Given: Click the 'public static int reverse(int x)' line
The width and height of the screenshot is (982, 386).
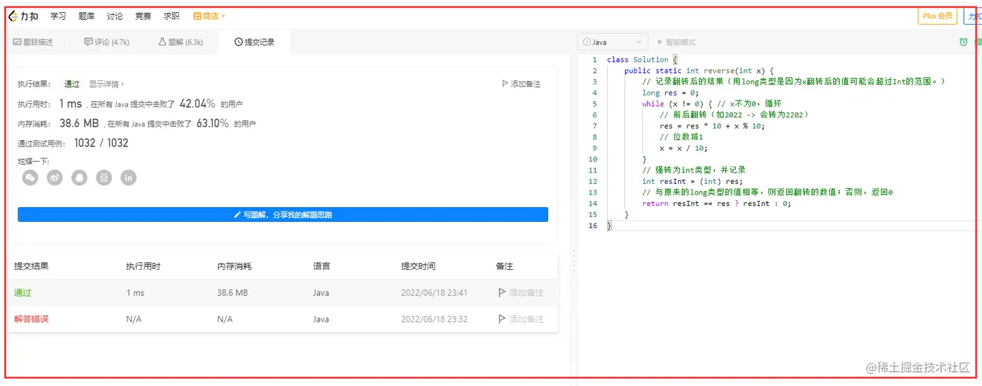Looking at the screenshot, I should pos(699,71).
